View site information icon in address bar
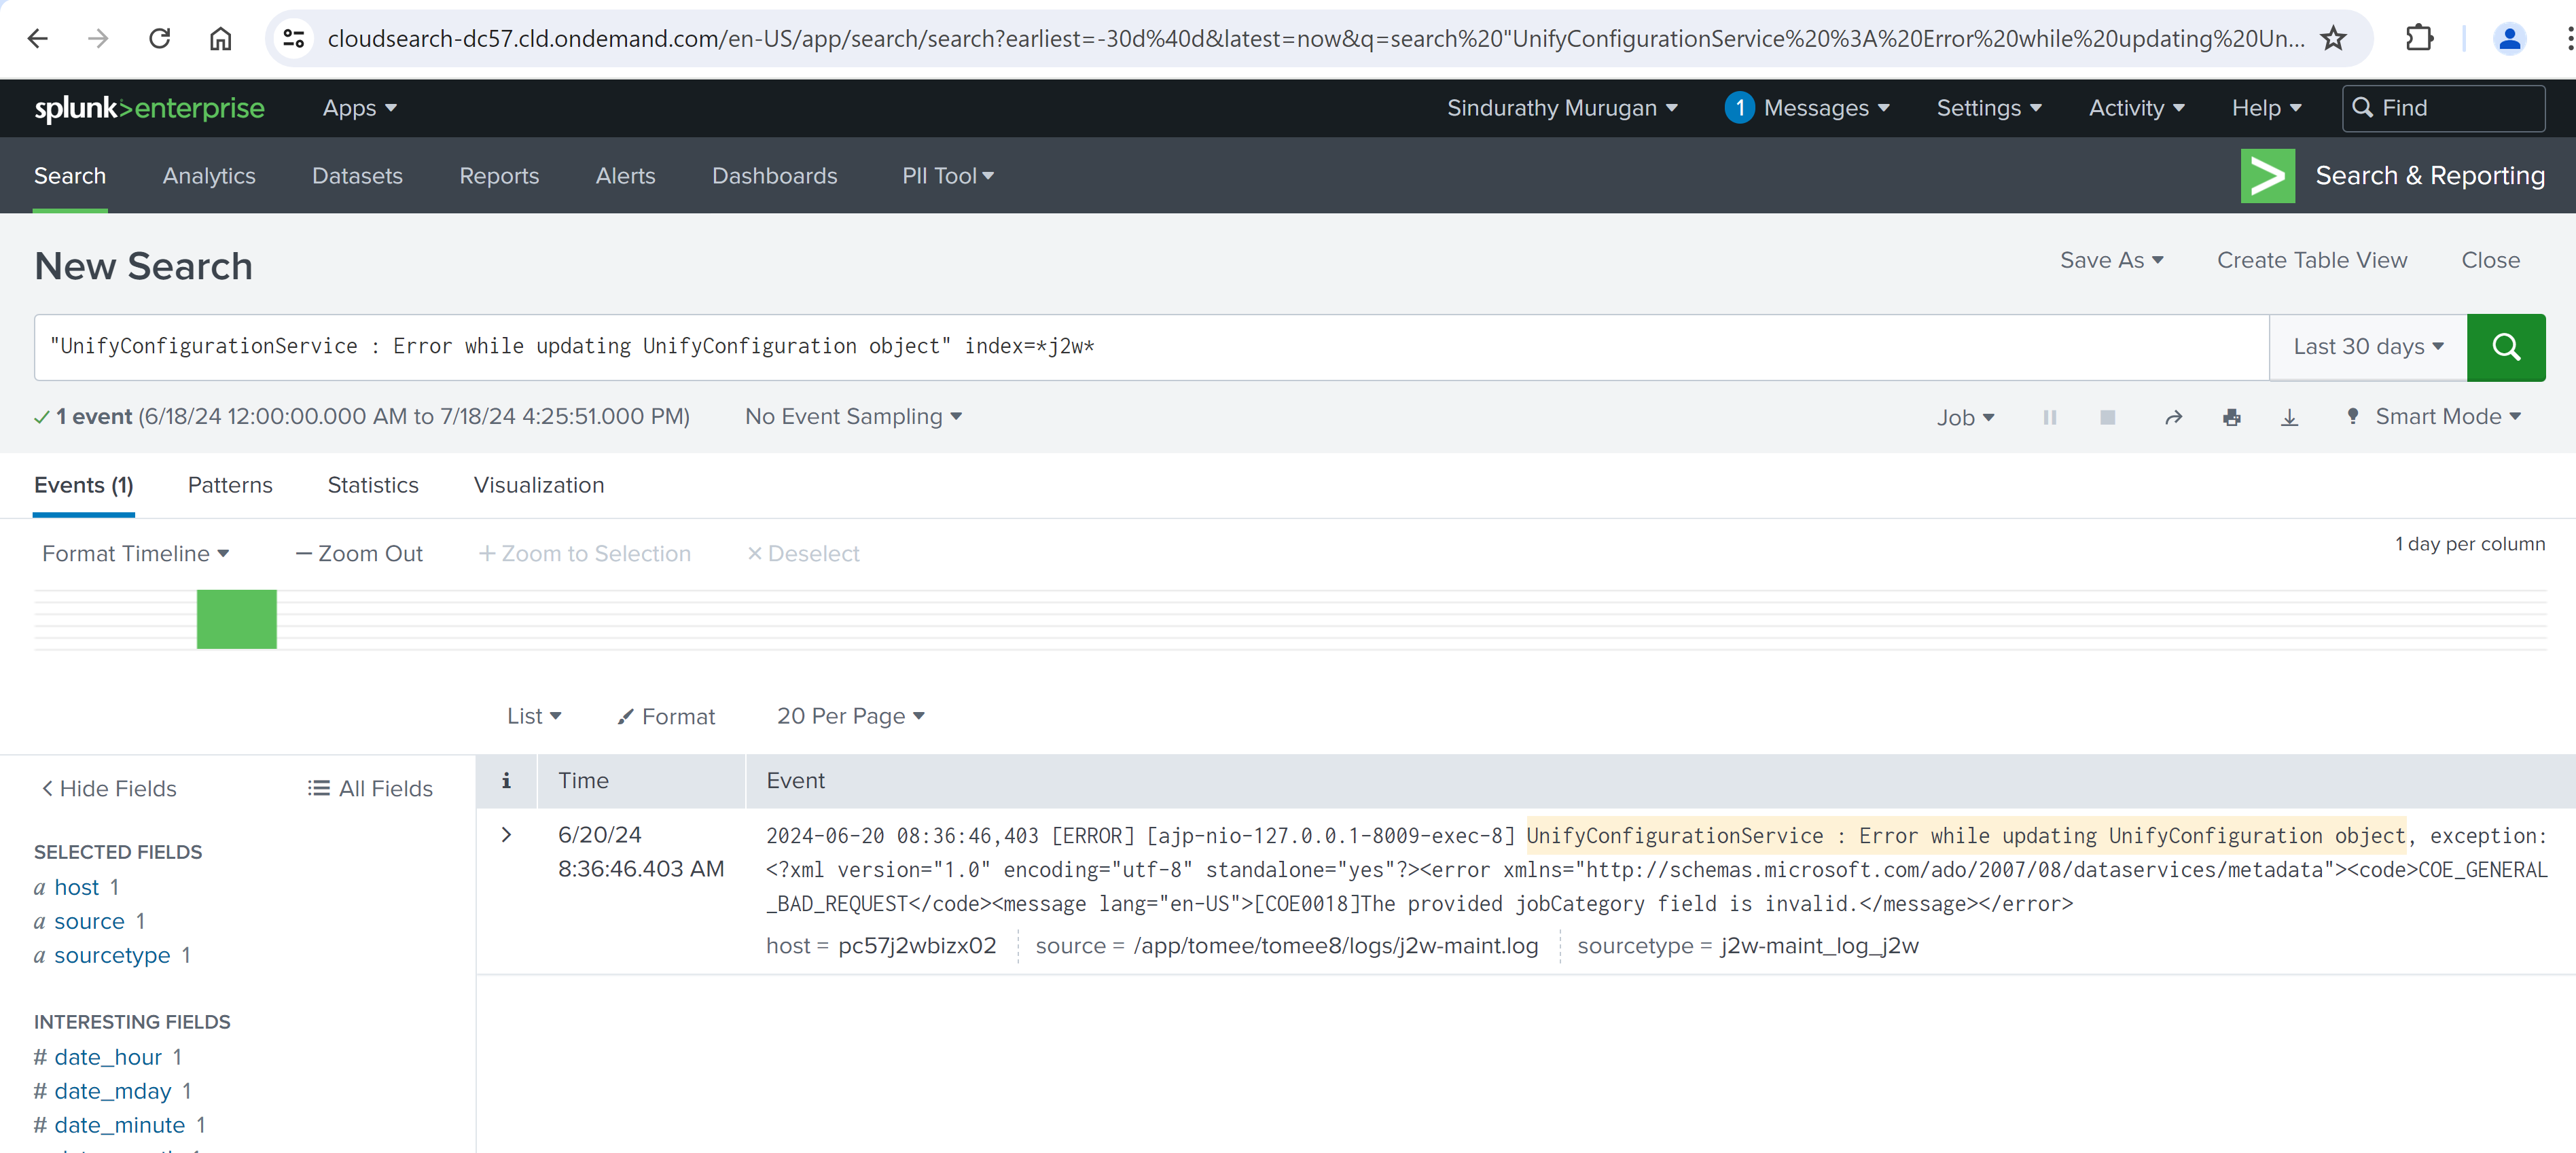Screen dimensions: 2576x1153 tap(293, 38)
